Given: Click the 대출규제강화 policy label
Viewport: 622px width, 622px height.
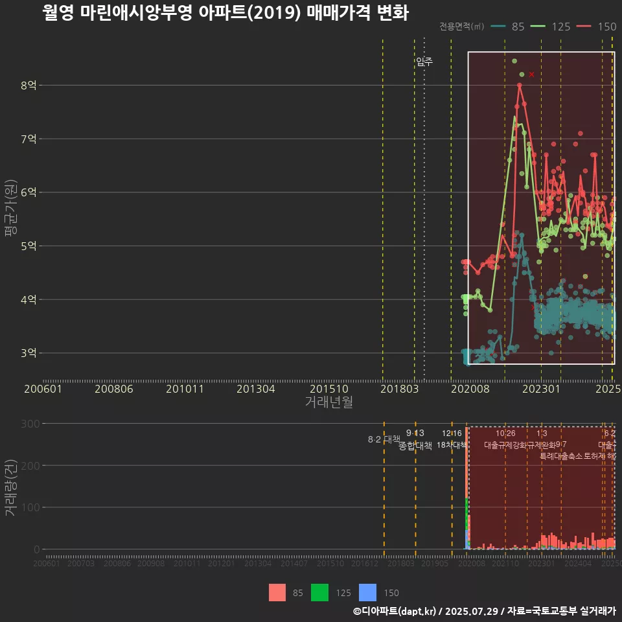Looking at the screenshot, I should tap(505, 445).
